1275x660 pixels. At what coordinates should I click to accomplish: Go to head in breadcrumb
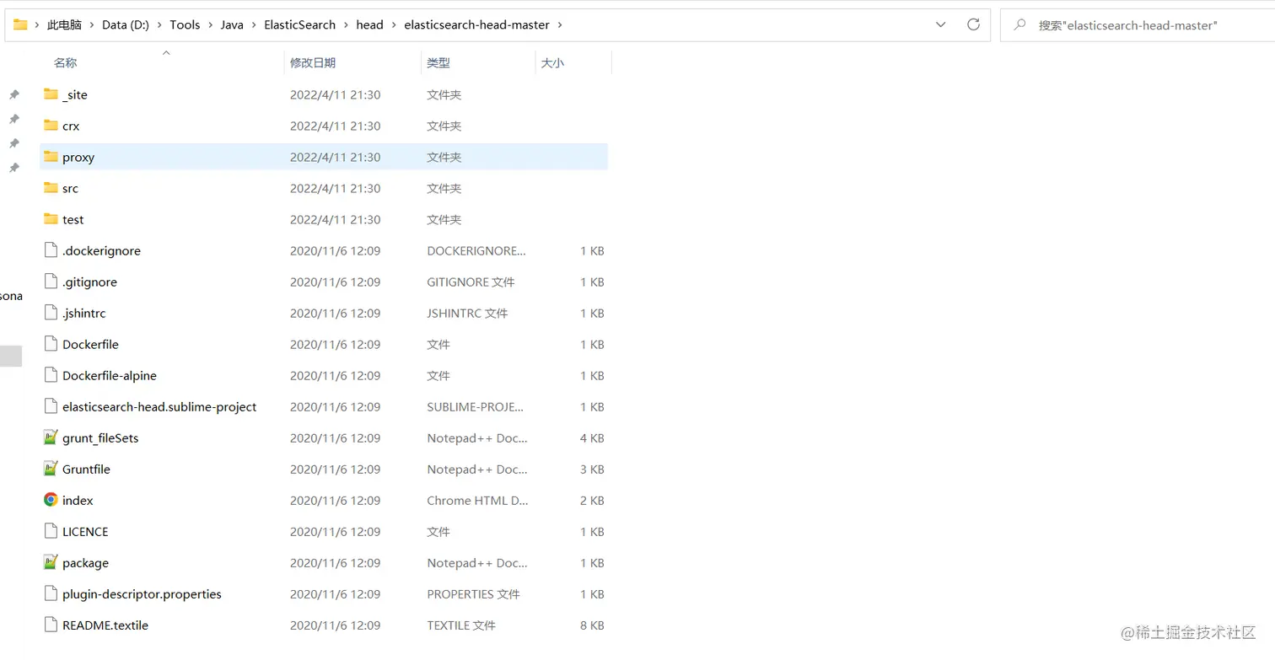(x=369, y=24)
